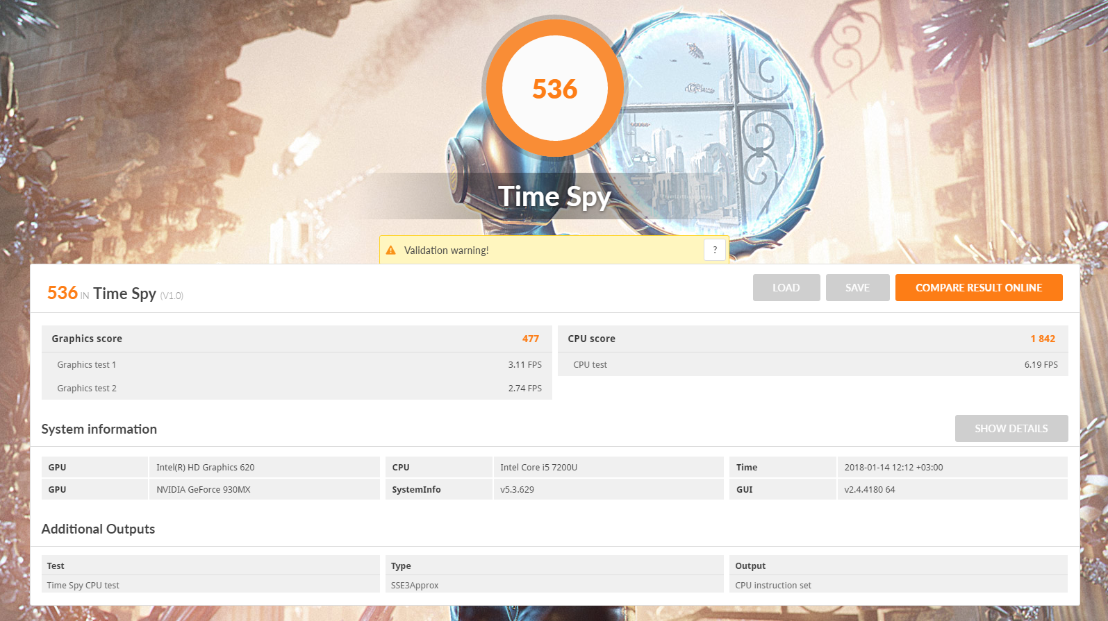Screen dimensions: 1108x621
Task: Select the CPU score header row
Action: 812,339
